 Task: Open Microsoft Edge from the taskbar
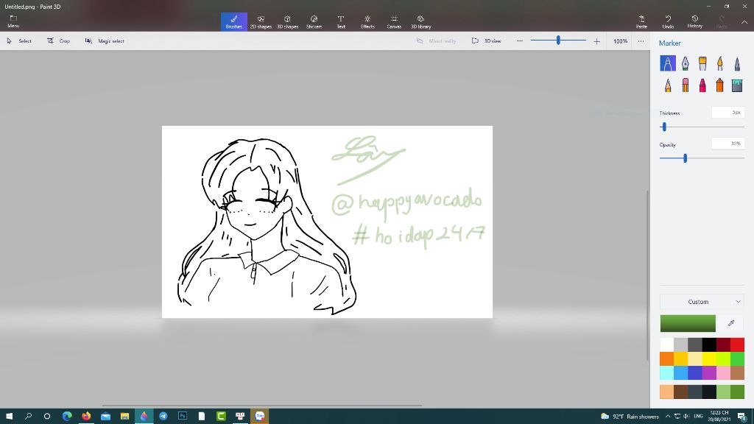point(67,416)
